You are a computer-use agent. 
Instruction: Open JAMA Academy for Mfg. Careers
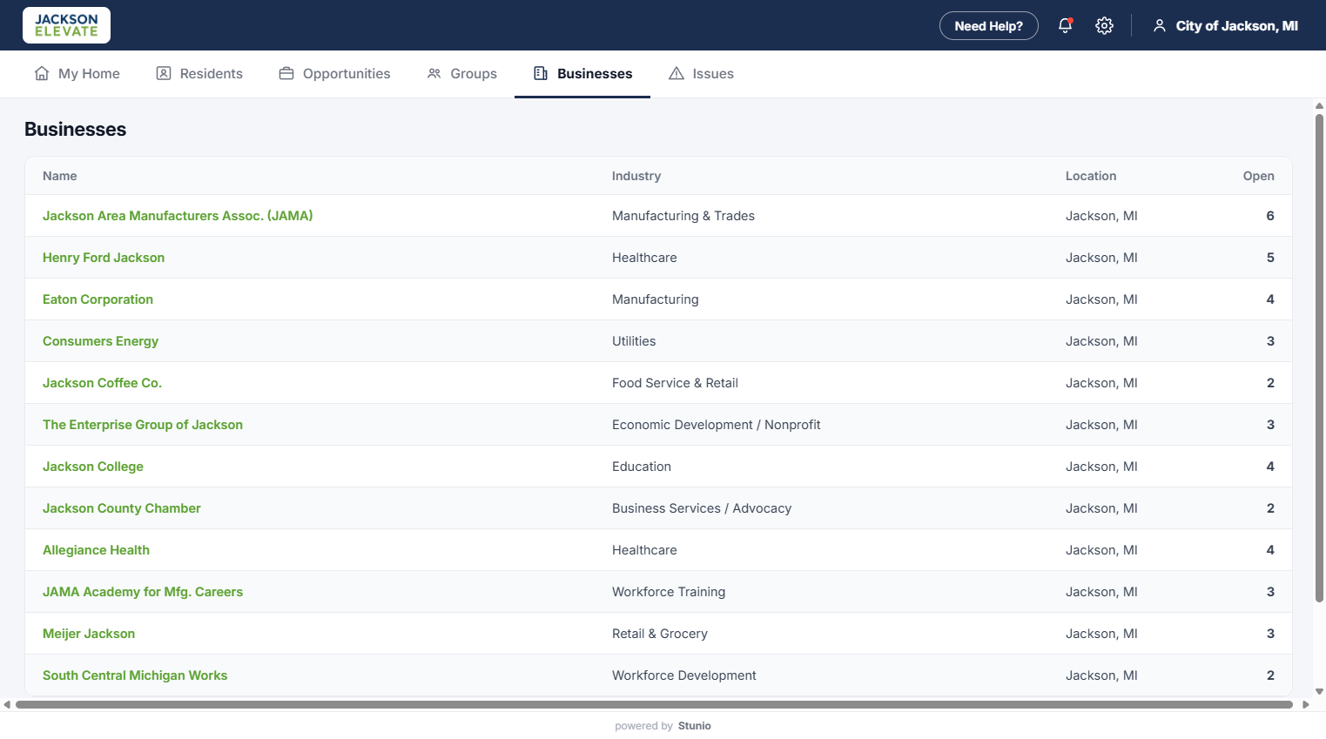[143, 592]
